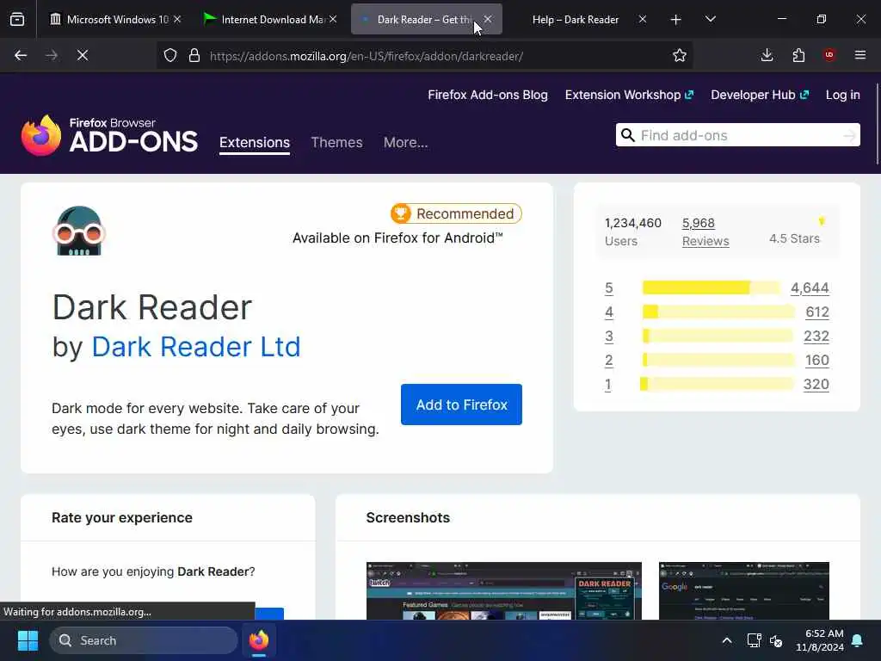The height and width of the screenshot is (661, 881).
Task: Click the Dark Reader extension icon
Action: pyautogui.click(x=78, y=231)
